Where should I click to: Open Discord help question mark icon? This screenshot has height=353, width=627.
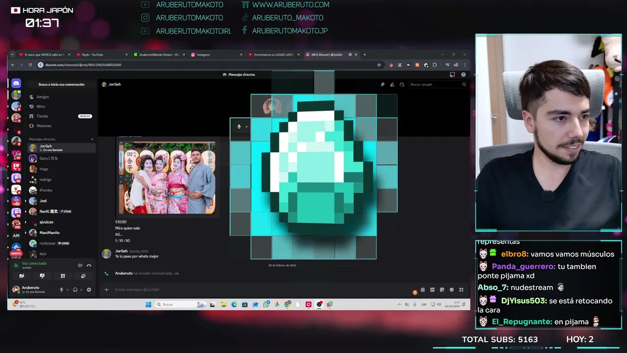click(x=463, y=75)
